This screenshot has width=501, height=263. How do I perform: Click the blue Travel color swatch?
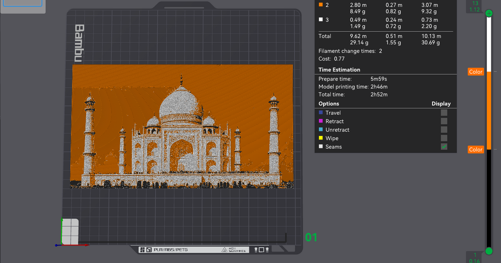(321, 113)
